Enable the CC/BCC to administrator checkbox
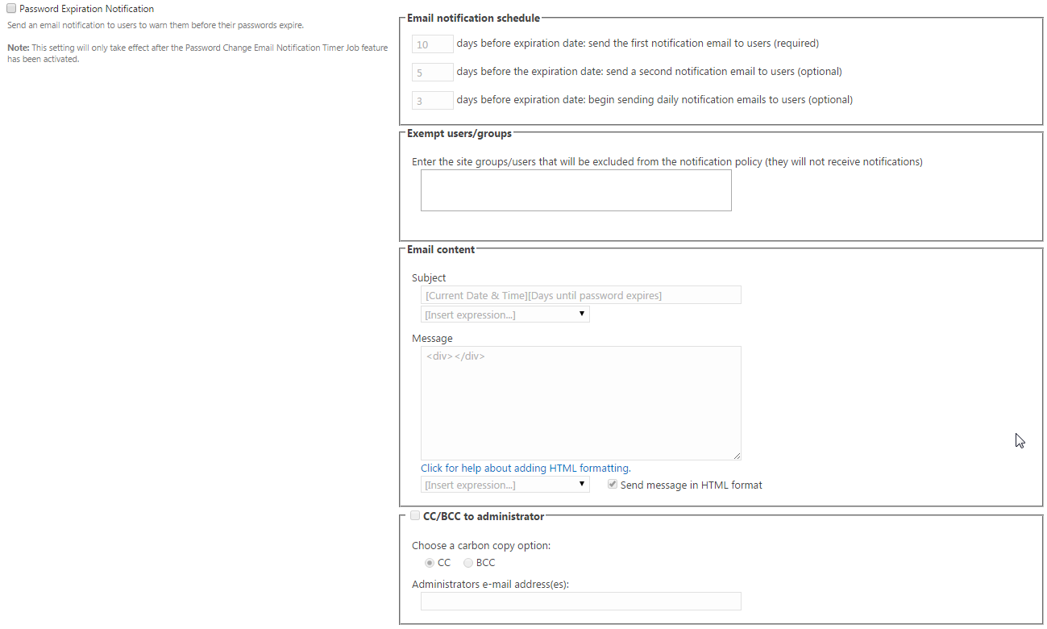Image resolution: width=1047 pixels, height=629 pixels. (x=415, y=516)
